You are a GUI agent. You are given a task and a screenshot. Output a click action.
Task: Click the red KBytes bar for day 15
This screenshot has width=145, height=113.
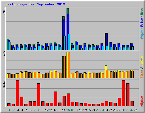tap(68, 100)
